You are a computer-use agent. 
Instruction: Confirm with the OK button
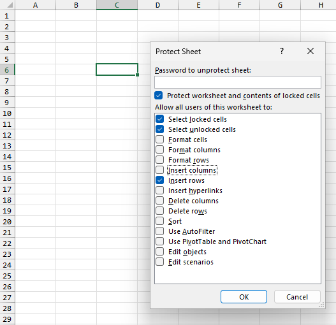(x=244, y=297)
